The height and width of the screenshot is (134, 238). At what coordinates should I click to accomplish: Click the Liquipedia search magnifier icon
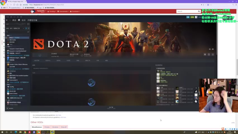click(x=199, y=11)
